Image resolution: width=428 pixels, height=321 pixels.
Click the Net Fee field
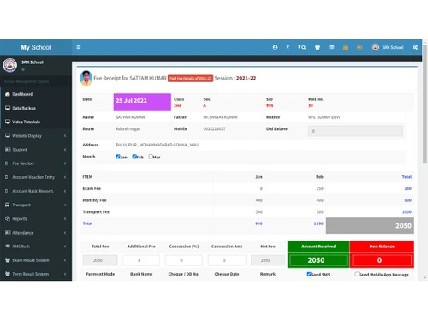[x=268, y=260]
